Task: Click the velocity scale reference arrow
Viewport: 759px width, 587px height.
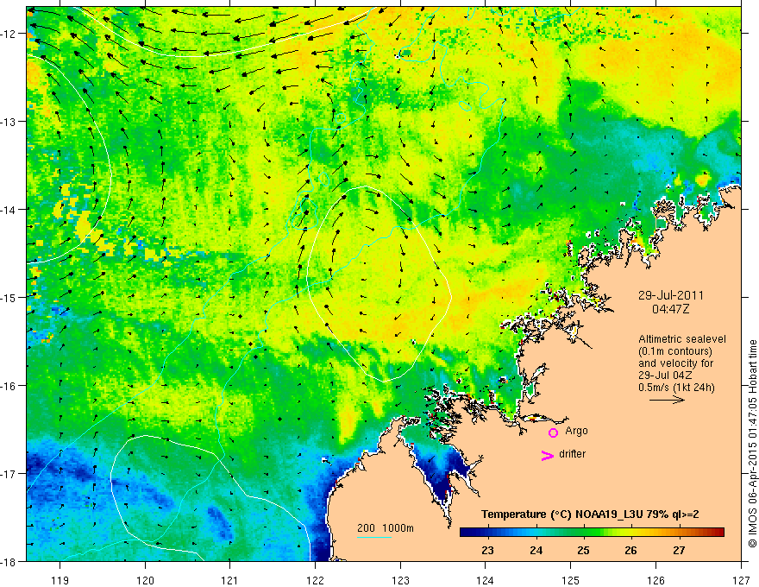Action: 667,400
